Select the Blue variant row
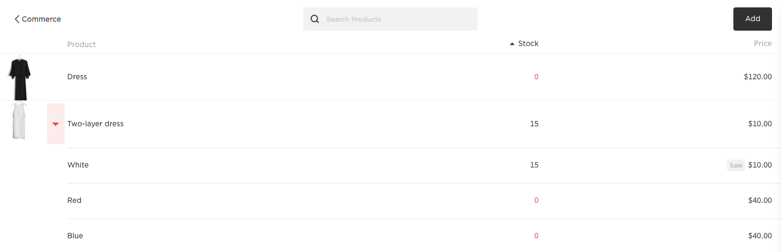The width and height of the screenshot is (781, 252). [x=75, y=236]
